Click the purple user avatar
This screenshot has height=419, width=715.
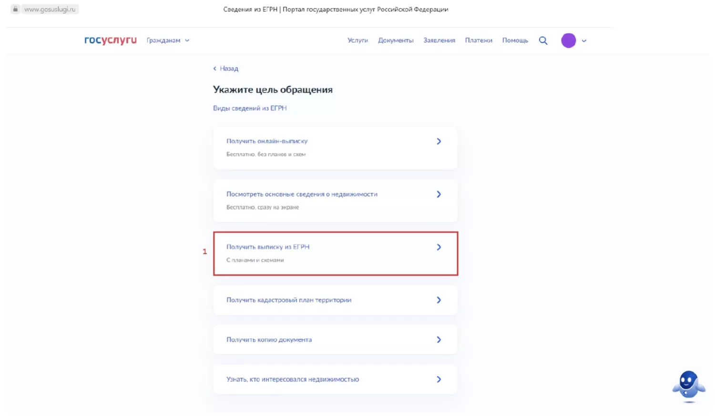click(568, 41)
